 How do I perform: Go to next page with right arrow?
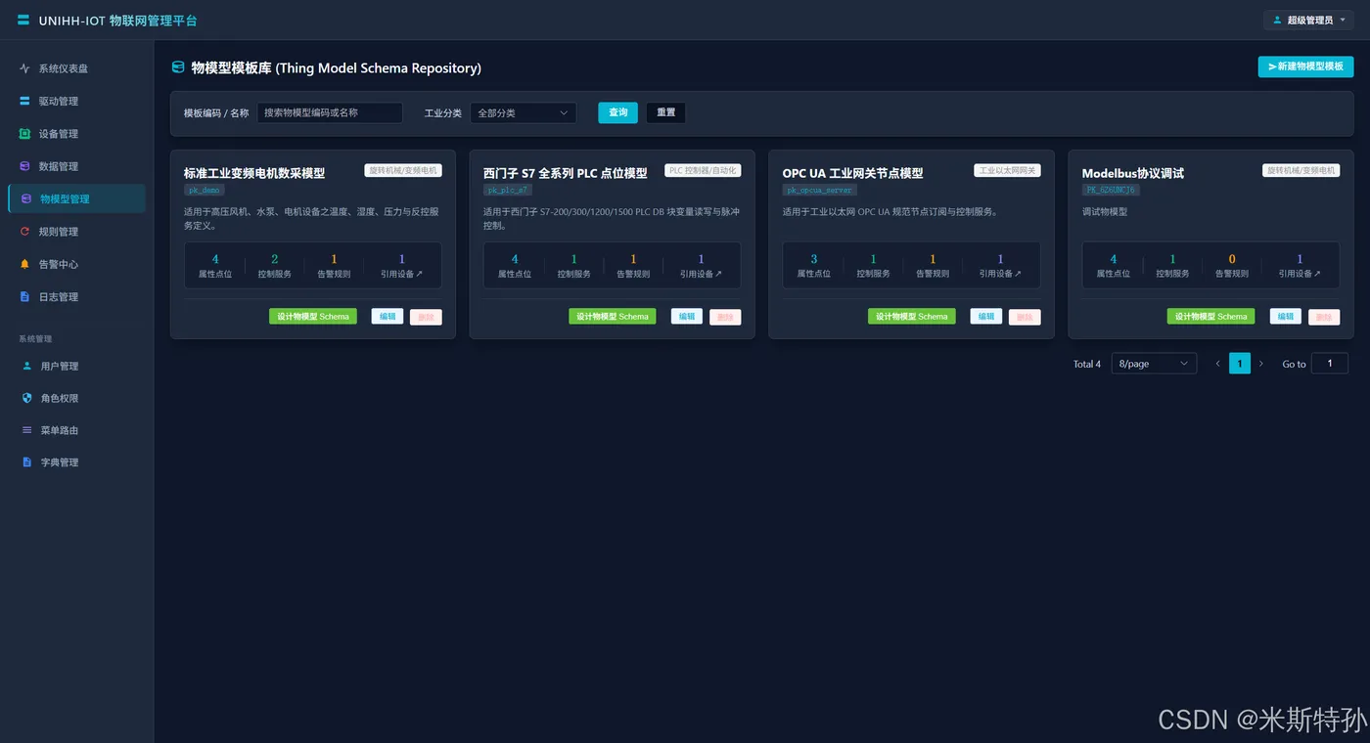(1260, 364)
